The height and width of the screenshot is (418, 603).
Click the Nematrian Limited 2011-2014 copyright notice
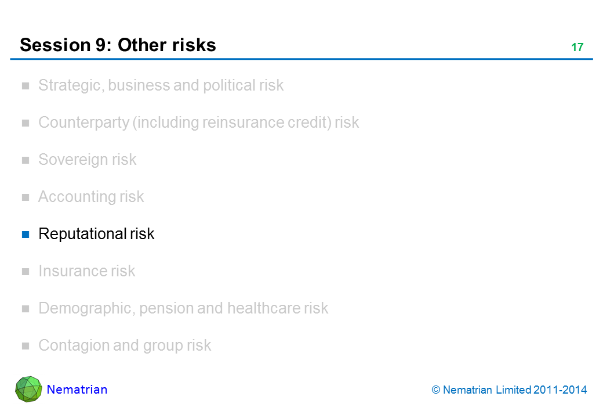[x=510, y=390]
